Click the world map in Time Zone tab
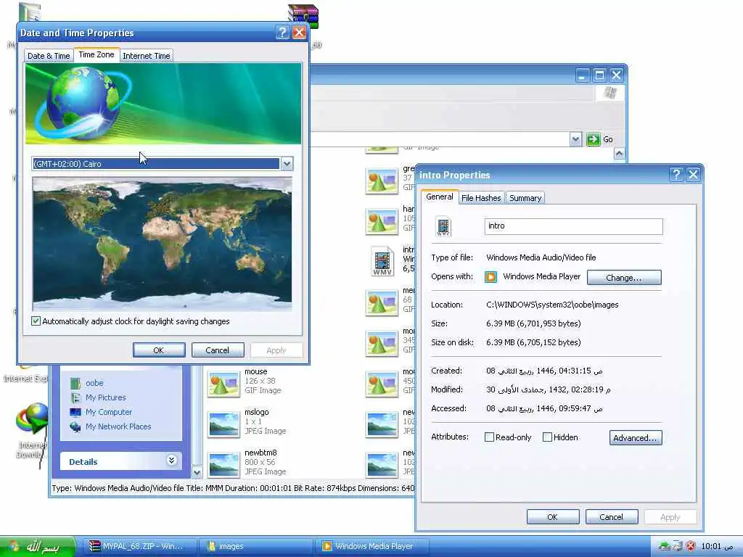Image resolution: width=743 pixels, height=557 pixels. click(162, 244)
